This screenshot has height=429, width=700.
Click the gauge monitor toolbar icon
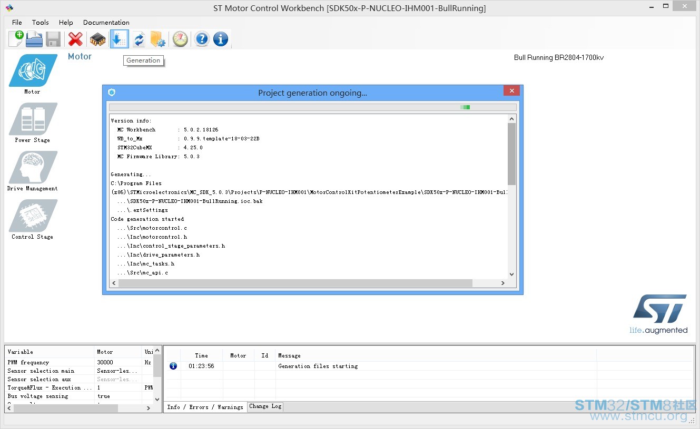click(x=180, y=39)
